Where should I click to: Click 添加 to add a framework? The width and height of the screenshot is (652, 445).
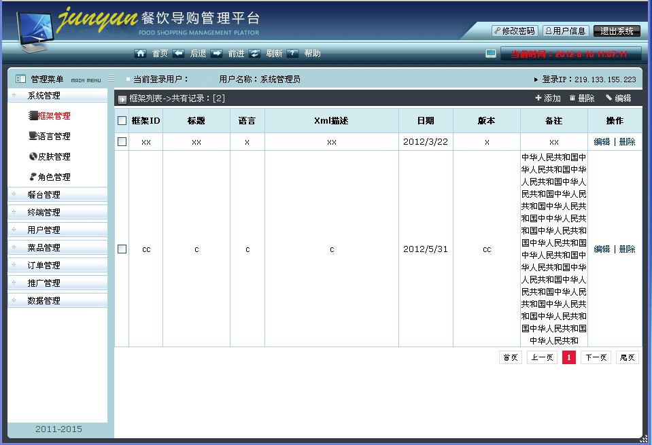[548, 99]
